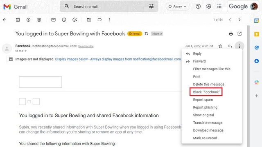Get add-ons with the plus icon
262x147 pixels.
point(257,96)
